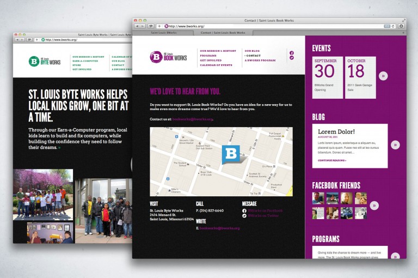Open the first Facebook friend thumbnail in the bottom row
This screenshot has height=278, width=418.
(x=318, y=213)
